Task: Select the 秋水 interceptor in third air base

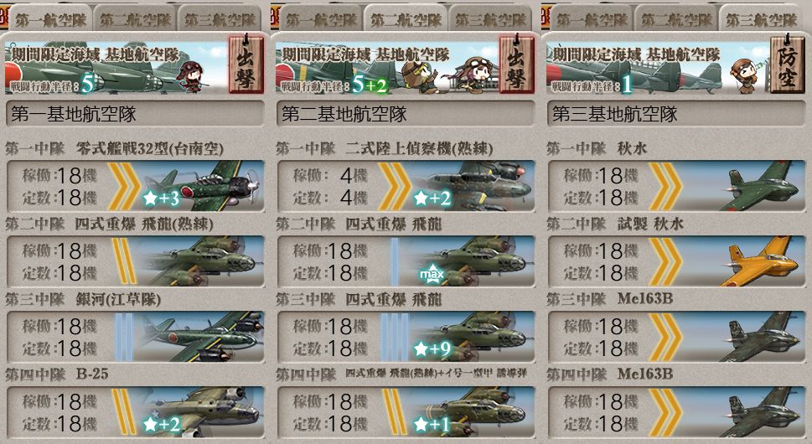Action: tap(676, 186)
